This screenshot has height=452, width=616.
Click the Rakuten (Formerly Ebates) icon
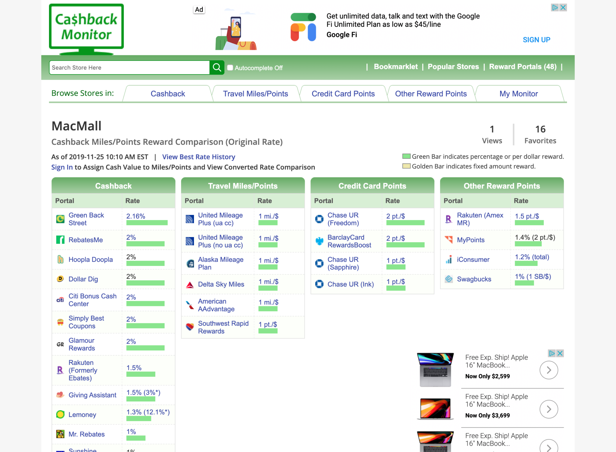[x=60, y=370]
